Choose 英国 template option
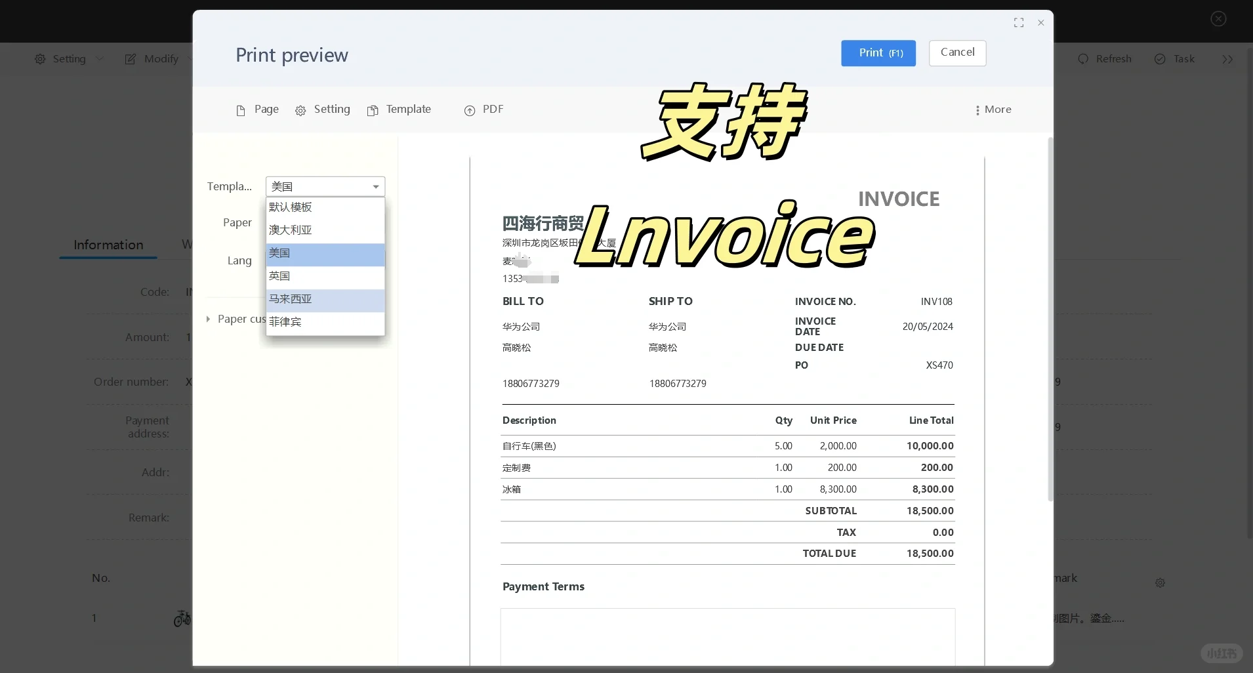 [x=325, y=276]
